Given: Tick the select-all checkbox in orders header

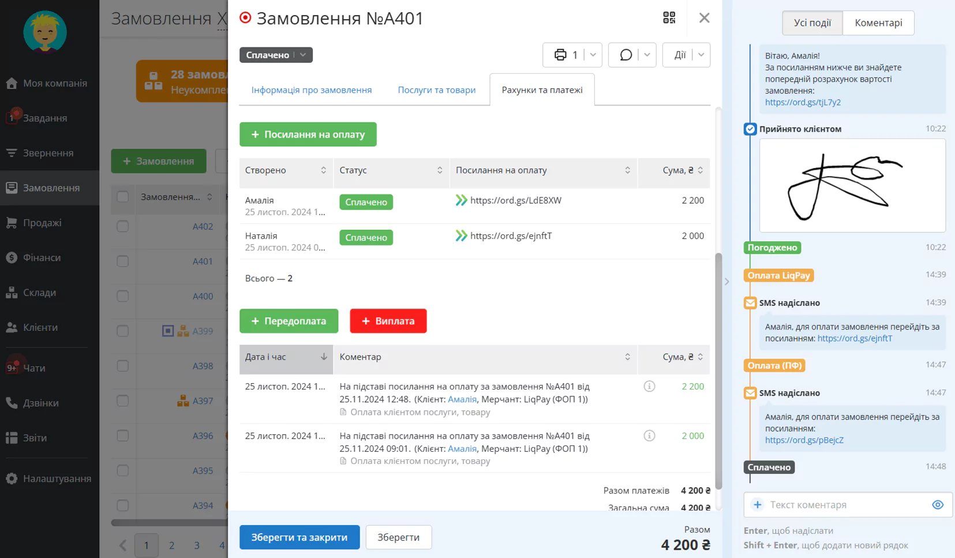Looking at the screenshot, I should click(122, 197).
